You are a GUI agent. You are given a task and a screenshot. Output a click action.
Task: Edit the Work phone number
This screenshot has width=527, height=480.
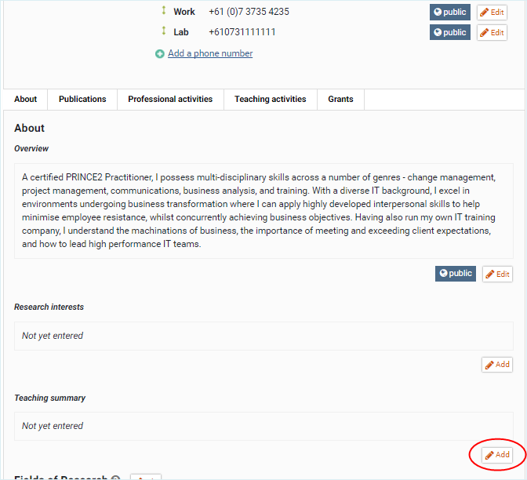pos(492,13)
